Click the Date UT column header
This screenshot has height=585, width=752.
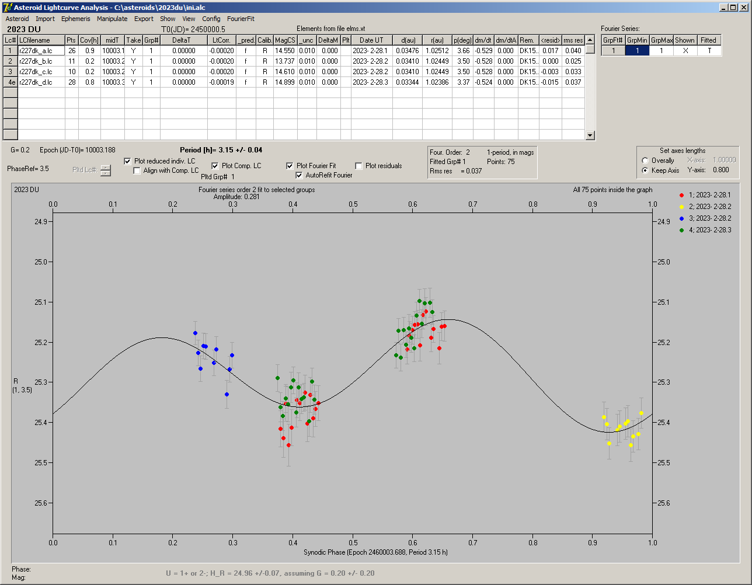click(x=371, y=40)
